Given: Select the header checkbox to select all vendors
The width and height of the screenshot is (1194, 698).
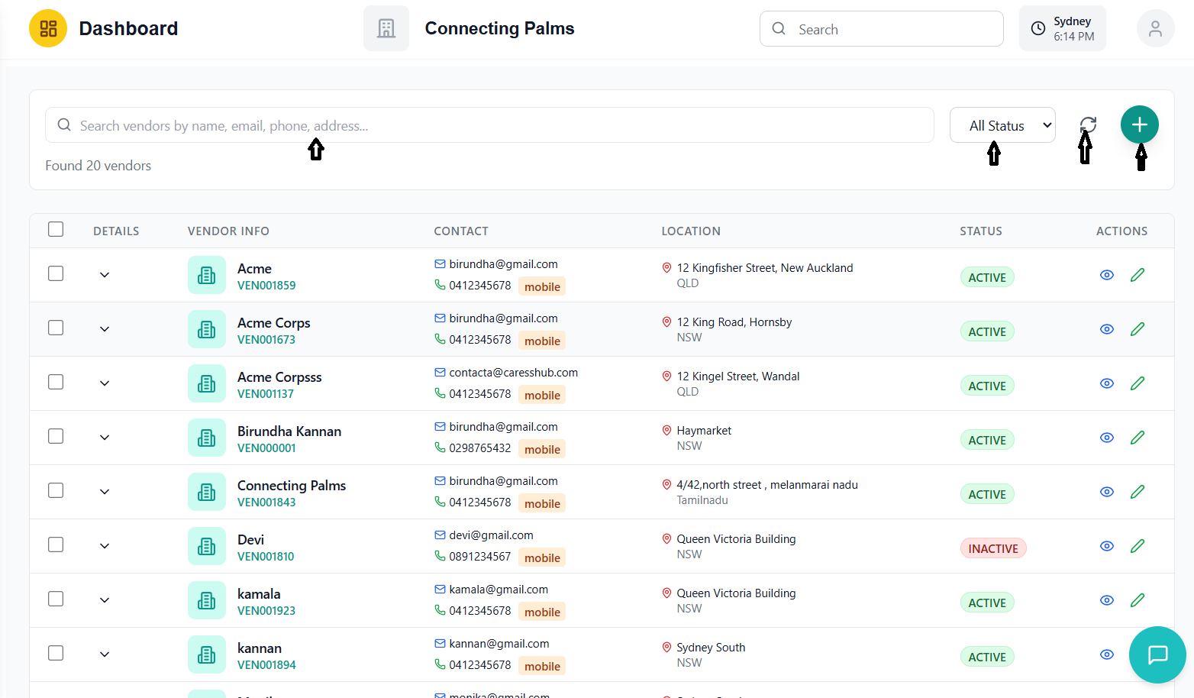Looking at the screenshot, I should tap(55, 228).
